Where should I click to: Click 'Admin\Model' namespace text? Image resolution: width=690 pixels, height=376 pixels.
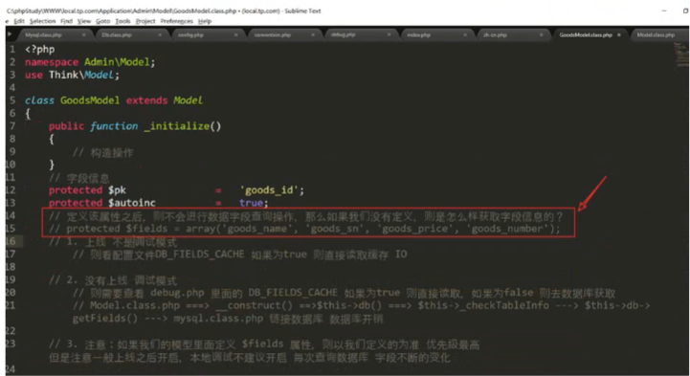coord(117,62)
